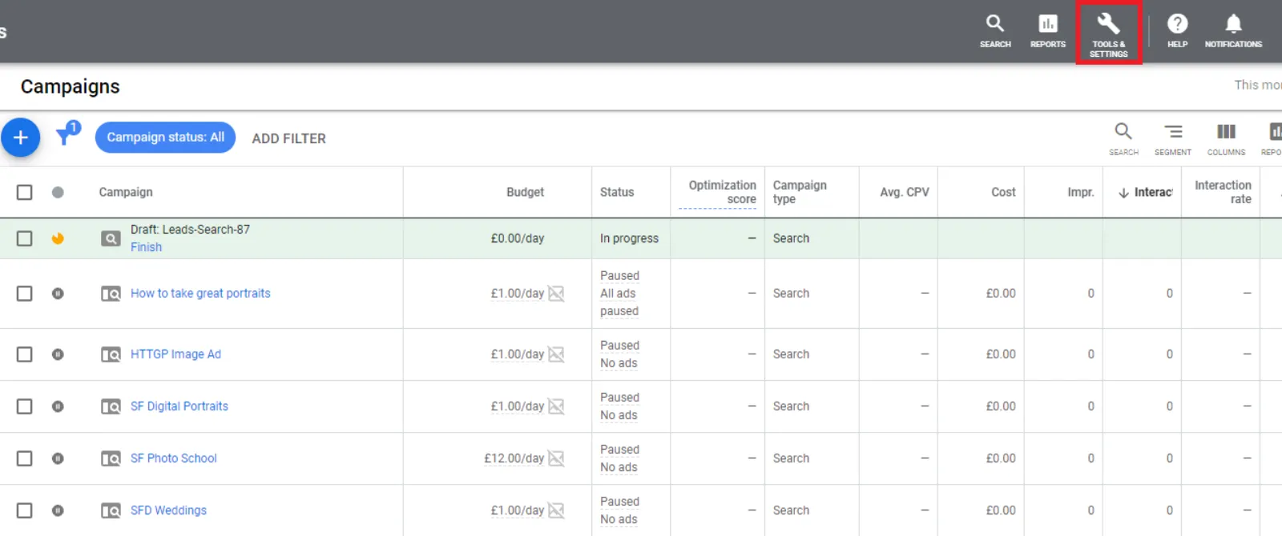Sort by the Interactions column header

[1145, 192]
